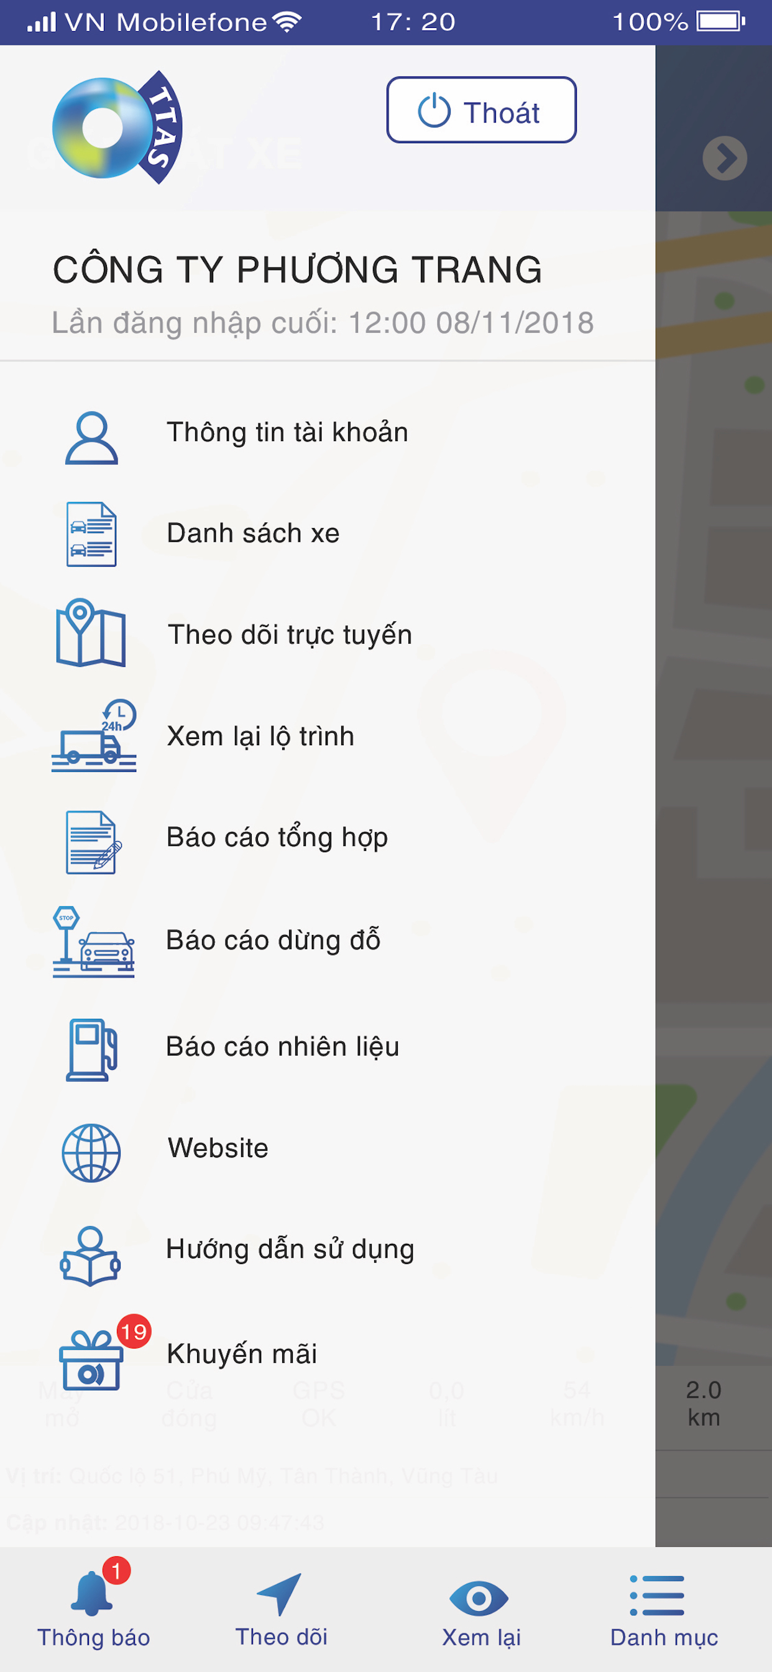Image resolution: width=772 pixels, height=1672 pixels.
Task: Tap the Wi-Fi icon in the status bar
Action: pos(287,21)
